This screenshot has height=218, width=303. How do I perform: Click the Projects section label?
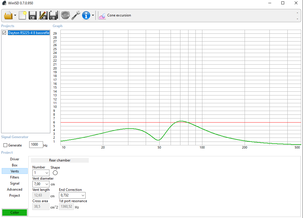click(x=8, y=26)
